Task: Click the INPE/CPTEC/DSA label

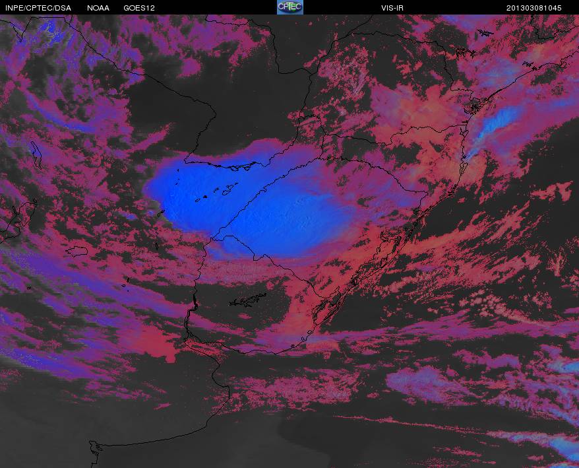Action: pyautogui.click(x=38, y=8)
